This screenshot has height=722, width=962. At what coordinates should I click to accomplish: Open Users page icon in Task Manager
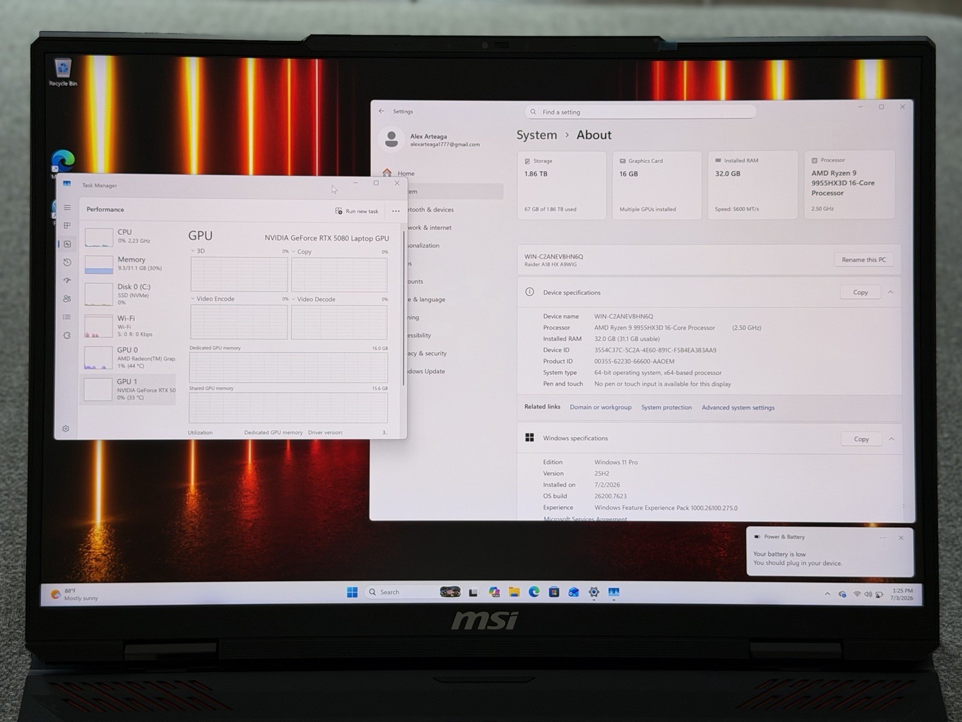pyautogui.click(x=67, y=298)
